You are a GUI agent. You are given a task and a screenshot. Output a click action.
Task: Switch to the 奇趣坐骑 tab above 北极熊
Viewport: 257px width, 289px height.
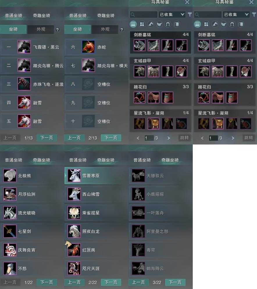(x=42, y=160)
